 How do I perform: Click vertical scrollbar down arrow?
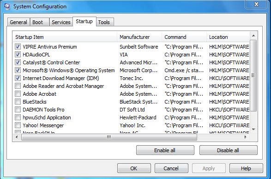click(x=253, y=130)
